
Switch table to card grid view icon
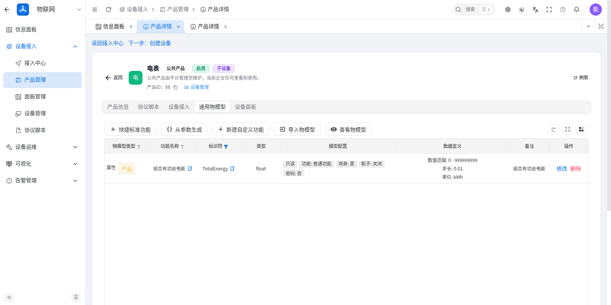point(581,130)
